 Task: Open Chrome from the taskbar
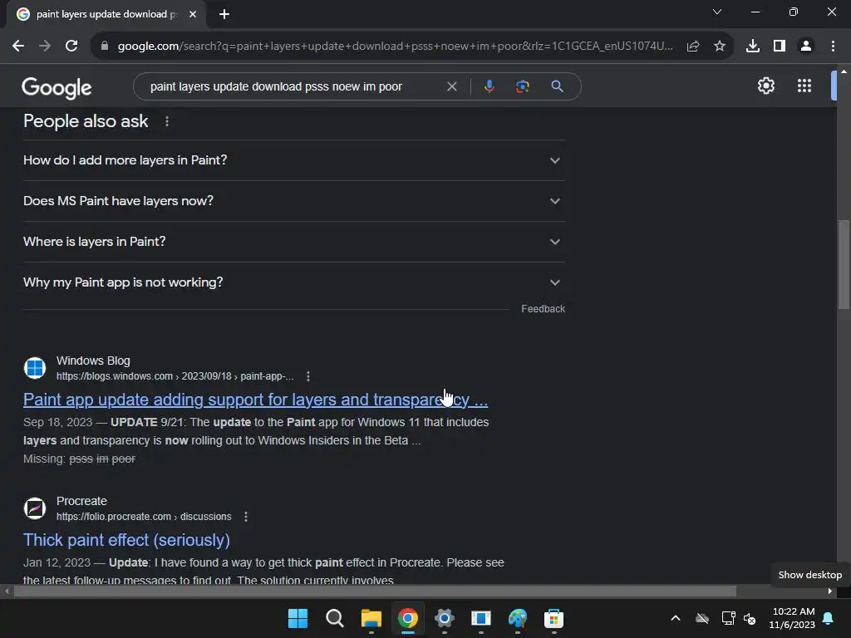click(407, 618)
